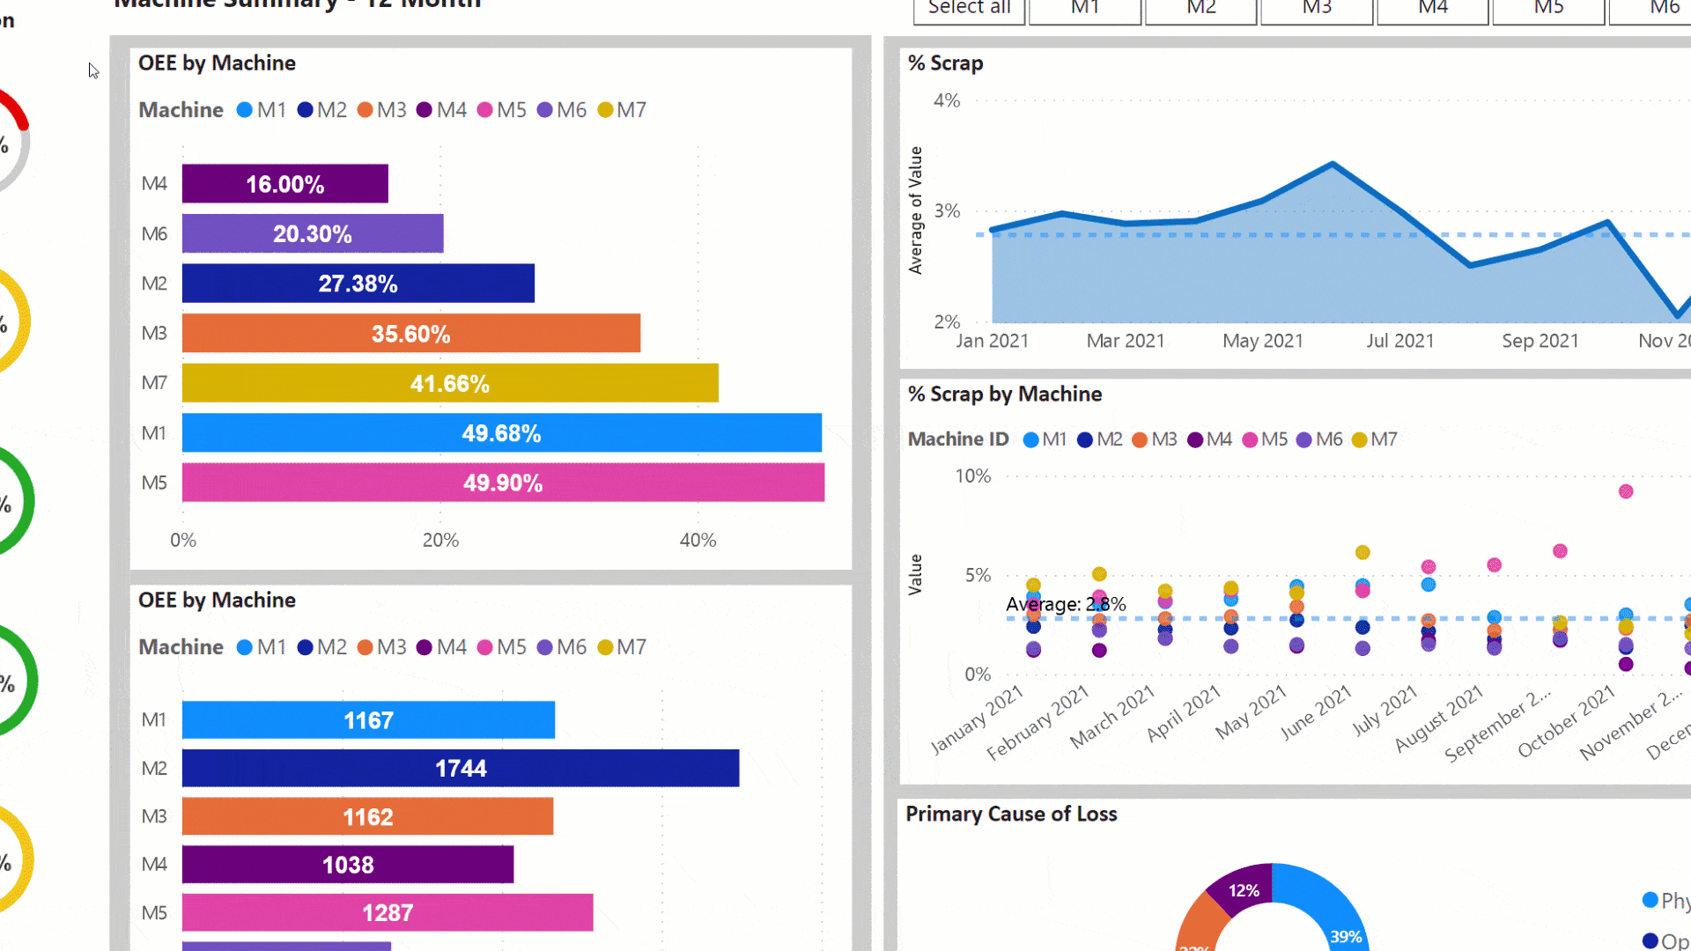1691x951 pixels.
Task: Select the M3 bar showing 1162
Action: tap(367, 816)
